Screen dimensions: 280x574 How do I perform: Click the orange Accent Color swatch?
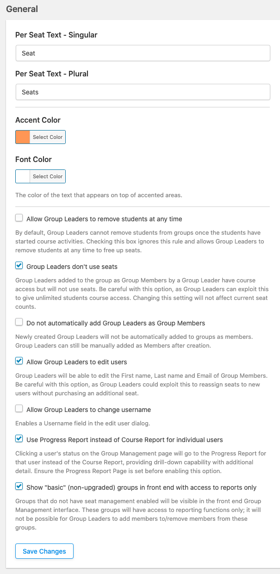[x=23, y=137]
